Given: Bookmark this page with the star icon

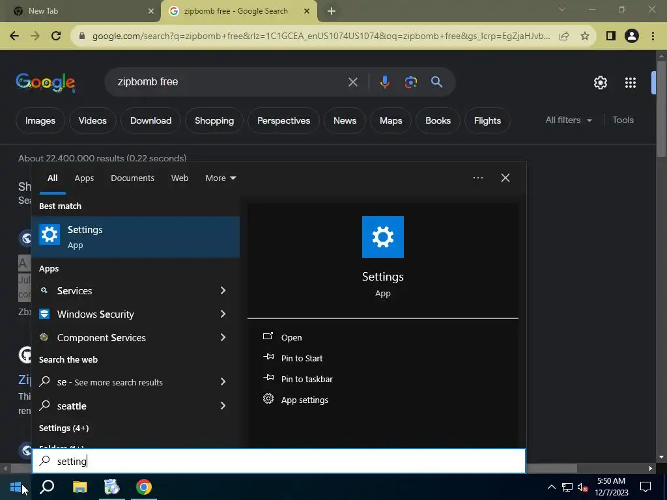Looking at the screenshot, I should pos(585,36).
